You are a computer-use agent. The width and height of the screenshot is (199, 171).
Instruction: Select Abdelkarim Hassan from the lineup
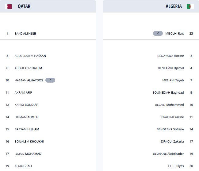pos(30,56)
